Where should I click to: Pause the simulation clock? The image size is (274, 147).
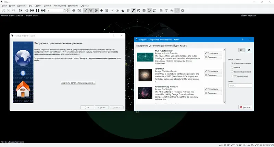point(37,11)
